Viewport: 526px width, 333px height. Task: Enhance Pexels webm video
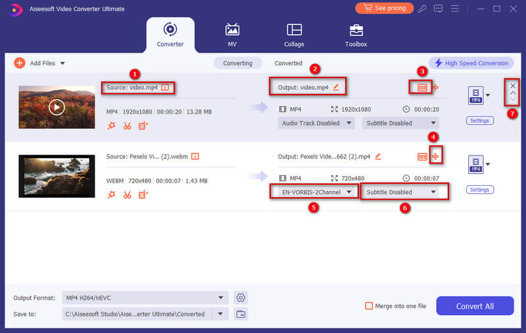[x=143, y=194]
